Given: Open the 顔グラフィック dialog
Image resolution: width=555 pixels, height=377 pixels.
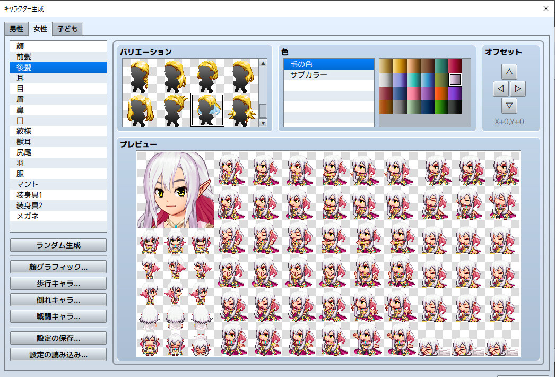Looking at the screenshot, I should point(58,267).
